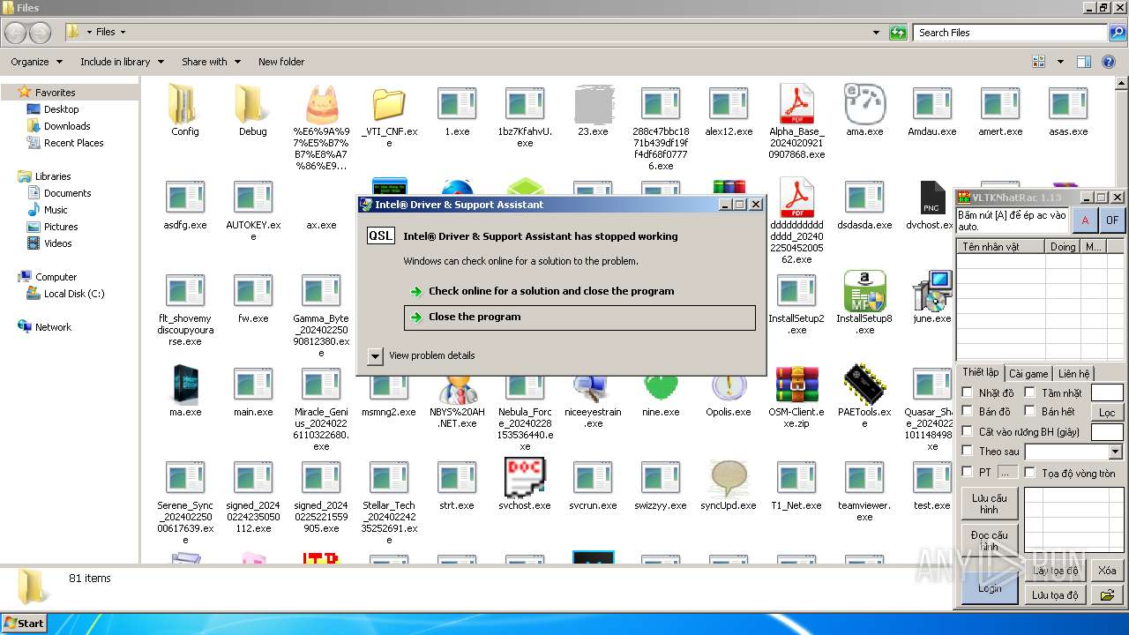This screenshot has height=635, width=1129.
Task: Click the Lọc button
Action: coord(1107,413)
